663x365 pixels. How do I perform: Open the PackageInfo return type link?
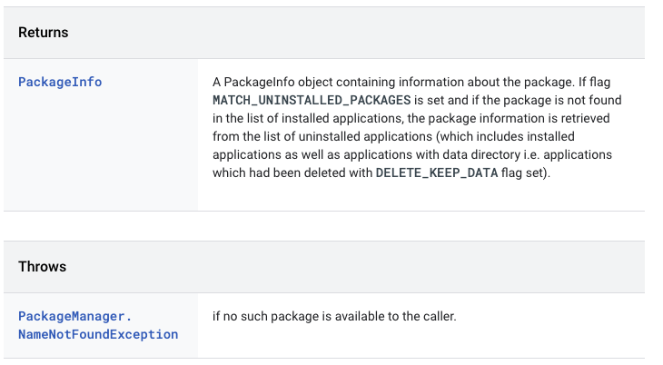click(60, 82)
